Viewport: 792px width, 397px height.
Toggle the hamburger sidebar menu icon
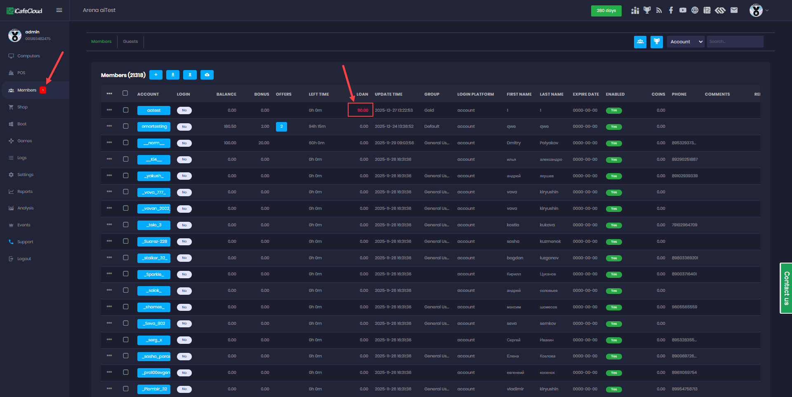point(59,10)
